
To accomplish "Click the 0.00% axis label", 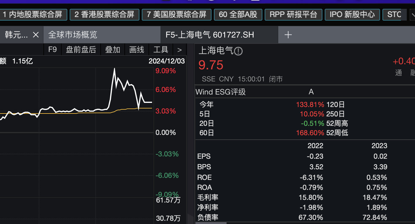I will point(166,133).
